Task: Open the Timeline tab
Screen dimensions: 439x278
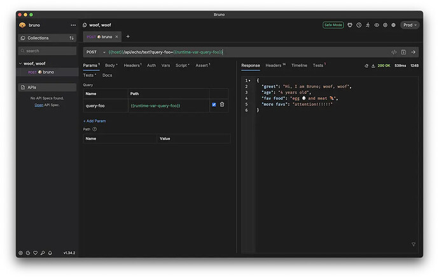Action: coord(299,65)
